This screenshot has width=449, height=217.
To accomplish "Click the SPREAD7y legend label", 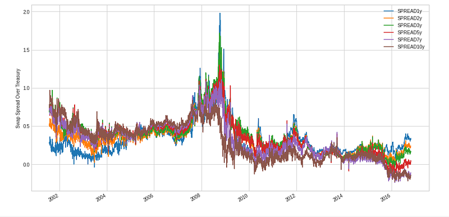I will click(x=410, y=40).
